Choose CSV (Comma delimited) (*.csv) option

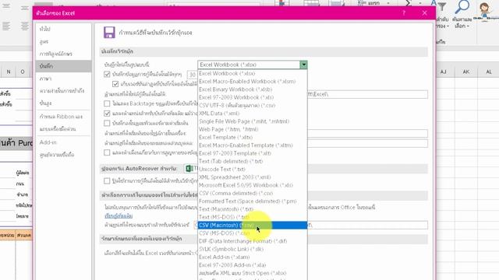pyautogui.click(x=253, y=193)
